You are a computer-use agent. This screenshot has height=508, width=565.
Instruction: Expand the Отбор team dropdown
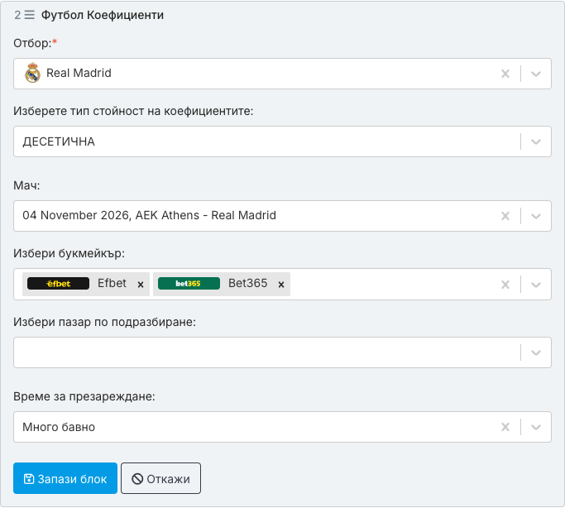pos(536,74)
